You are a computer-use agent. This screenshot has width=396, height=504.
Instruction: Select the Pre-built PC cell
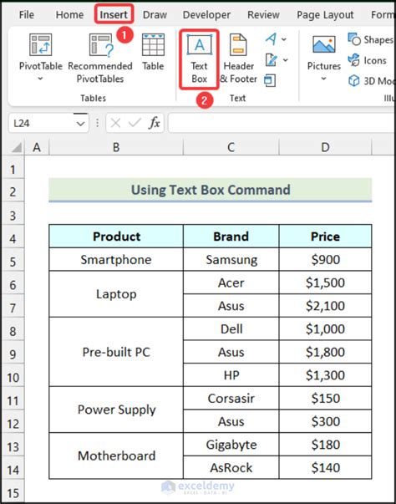[x=116, y=352]
